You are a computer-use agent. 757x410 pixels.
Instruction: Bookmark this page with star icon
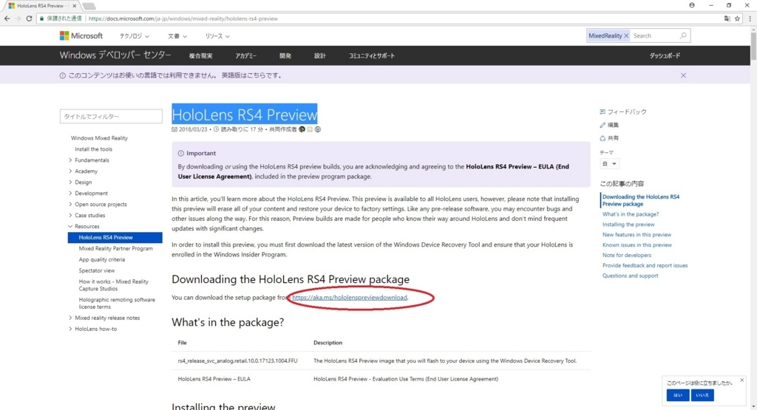pos(737,18)
